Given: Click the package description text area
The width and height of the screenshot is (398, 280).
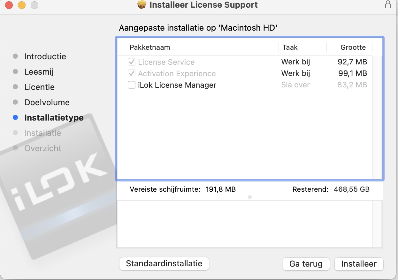Looking at the screenshot, I should (245, 224).
